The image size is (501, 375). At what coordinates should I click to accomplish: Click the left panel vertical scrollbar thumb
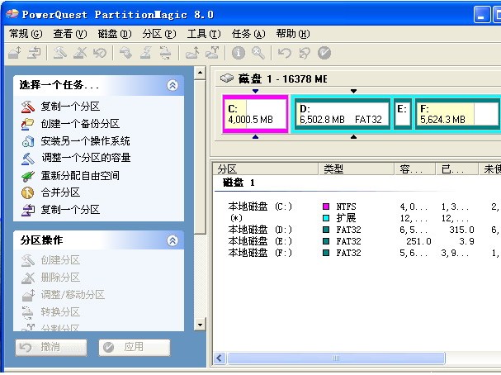[200, 157]
